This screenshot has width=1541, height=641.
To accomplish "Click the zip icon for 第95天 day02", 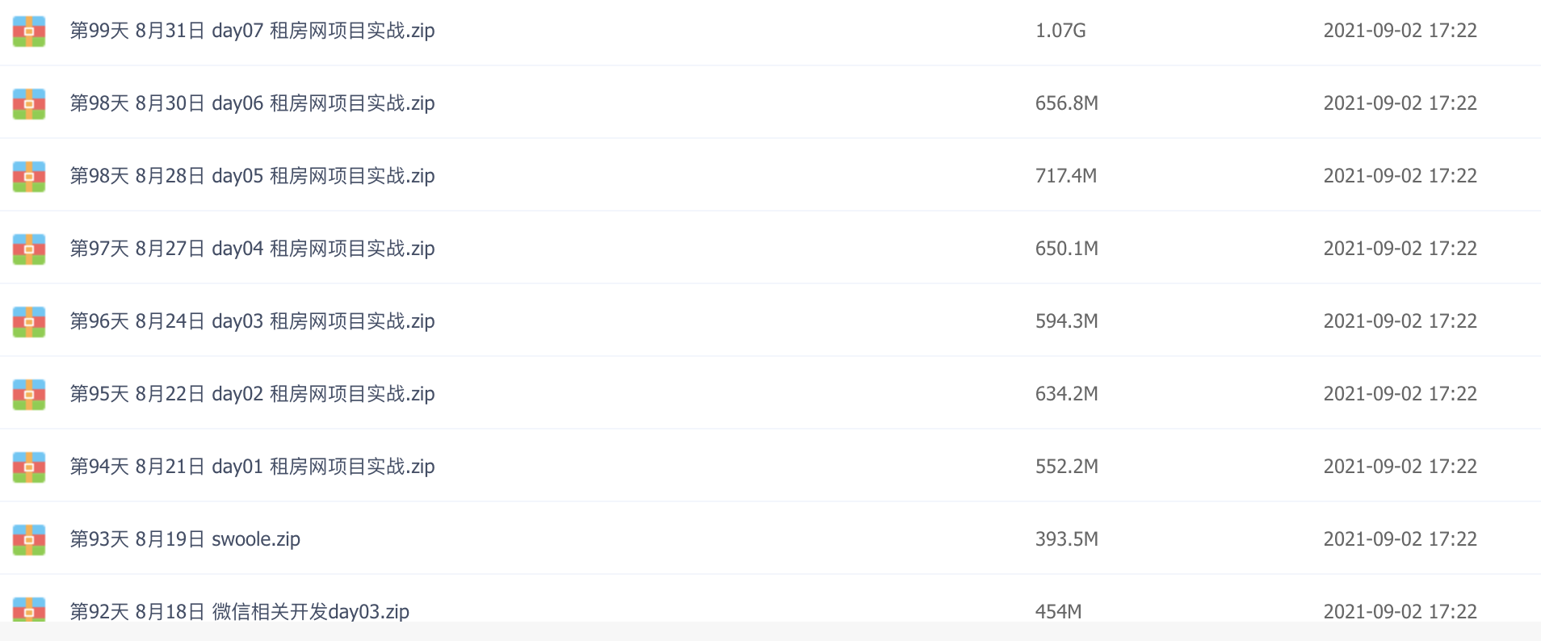I will coord(29,394).
